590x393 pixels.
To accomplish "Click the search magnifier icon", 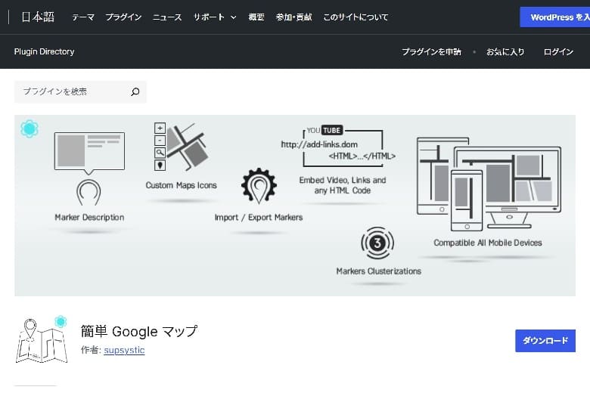I will pos(135,91).
